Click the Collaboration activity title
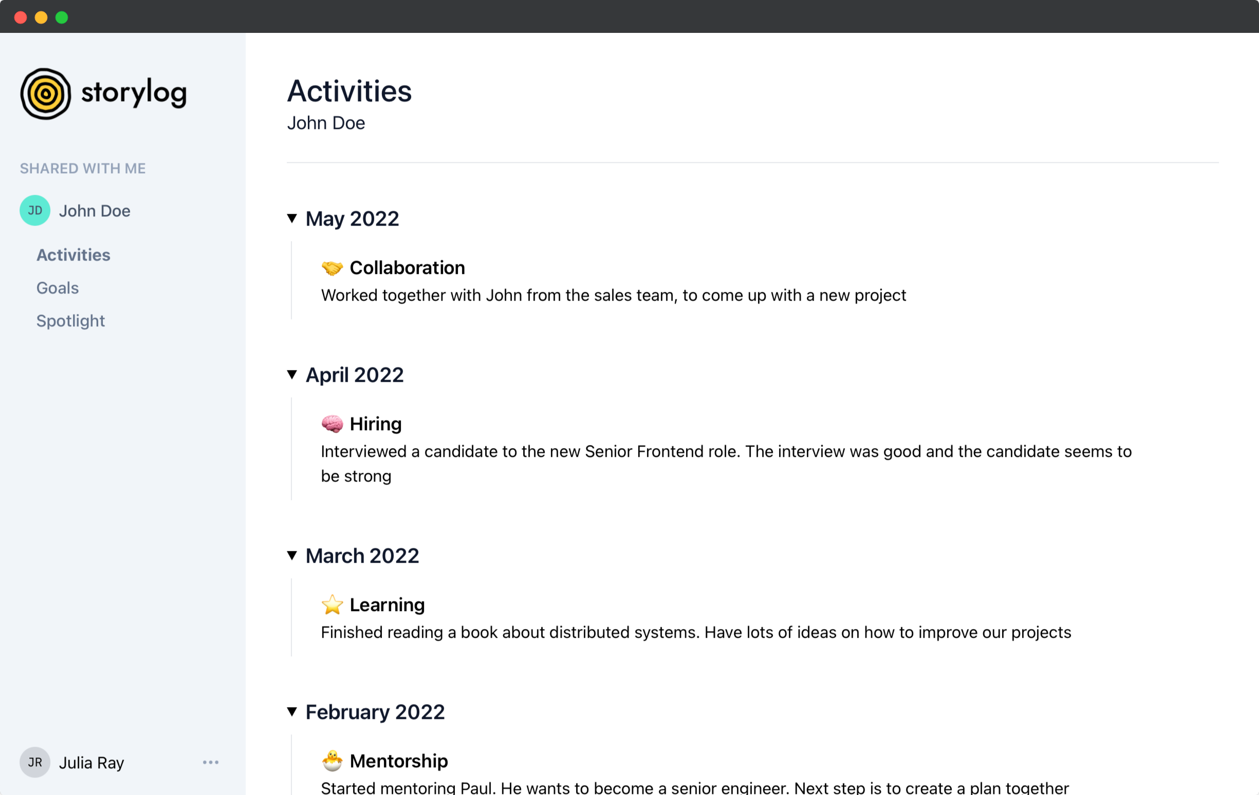This screenshot has height=795, width=1259. 408,268
